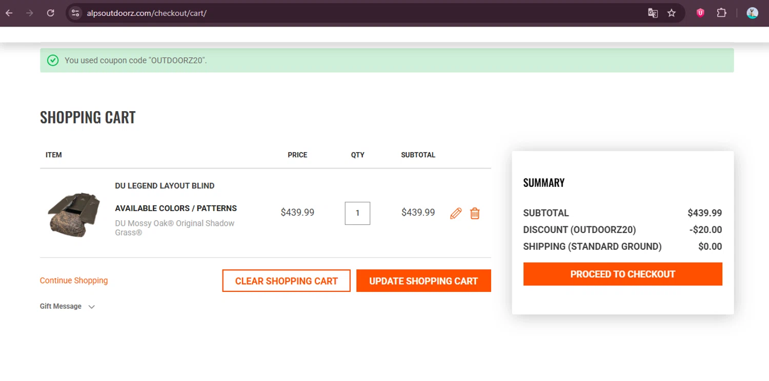Click the layout blind product thumbnail
This screenshot has height=381, width=769.
pos(75,214)
